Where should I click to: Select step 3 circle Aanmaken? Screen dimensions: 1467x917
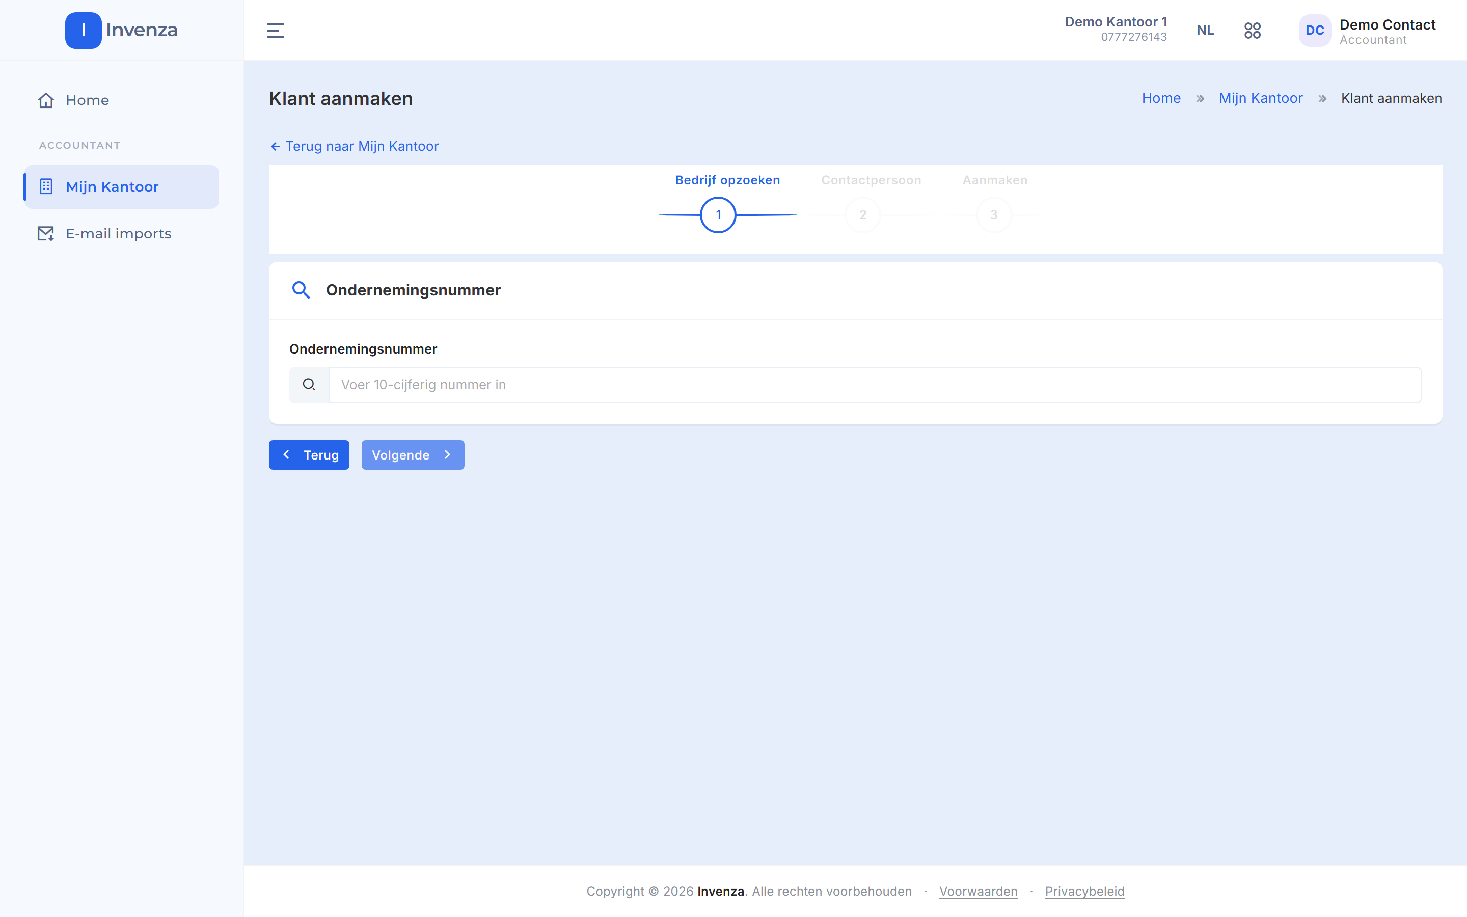tap(994, 214)
